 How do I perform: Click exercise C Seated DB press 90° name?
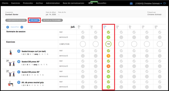click(x=31, y=72)
